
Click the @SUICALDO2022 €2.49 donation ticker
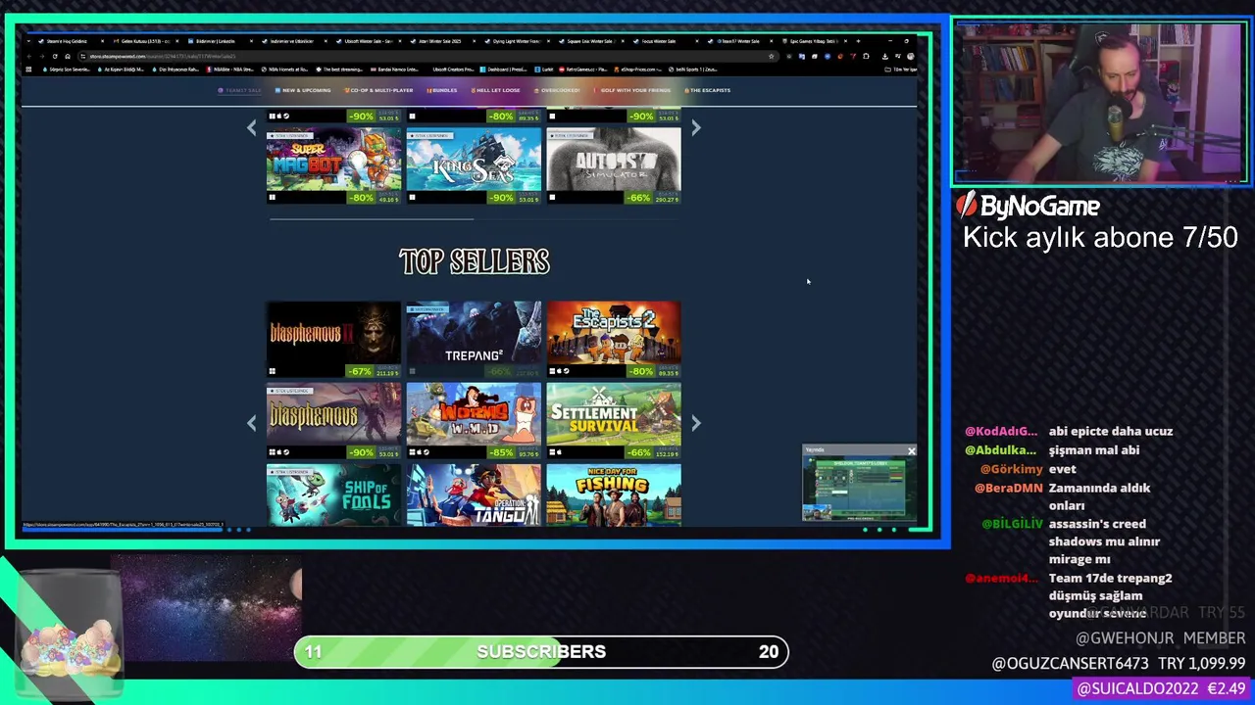1161,689
